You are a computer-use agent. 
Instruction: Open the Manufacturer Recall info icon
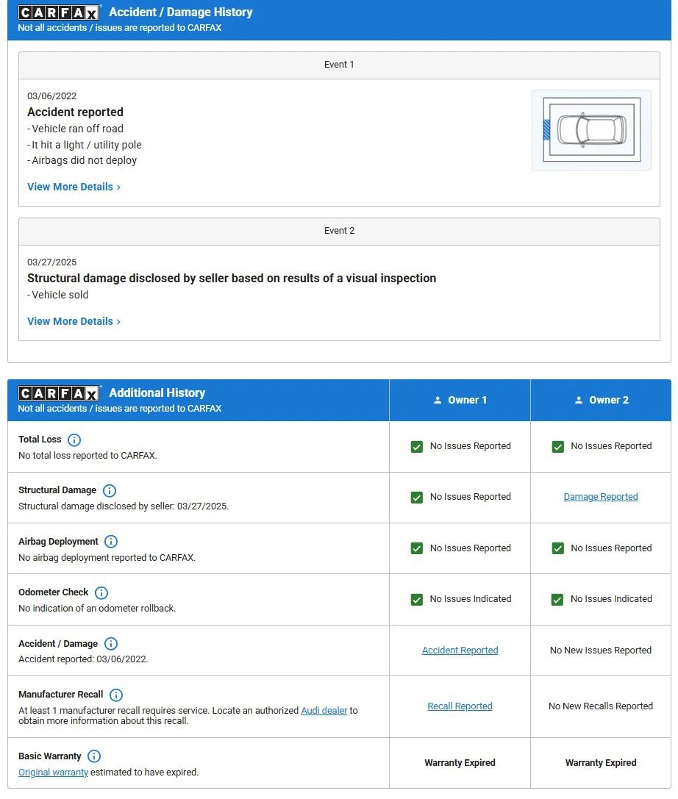click(x=116, y=695)
